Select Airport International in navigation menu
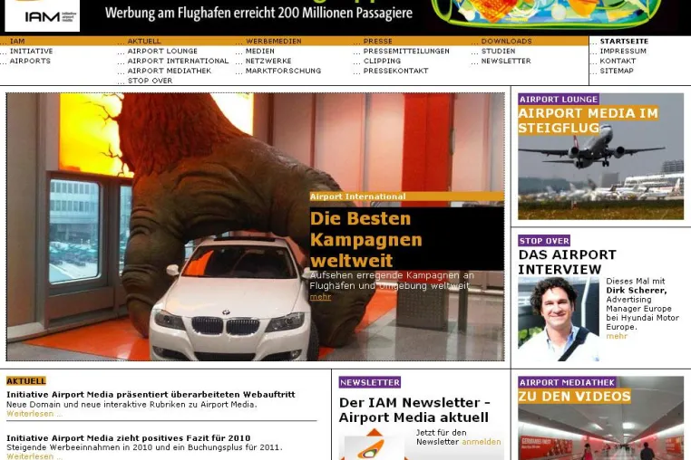The height and width of the screenshot is (460, 691). 178,61
